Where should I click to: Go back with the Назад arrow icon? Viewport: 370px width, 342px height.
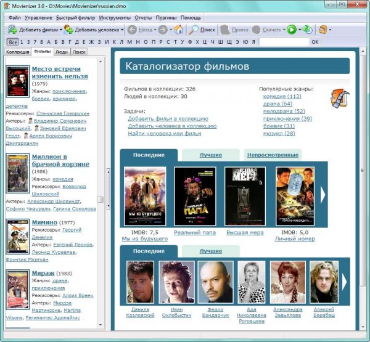pos(132,30)
